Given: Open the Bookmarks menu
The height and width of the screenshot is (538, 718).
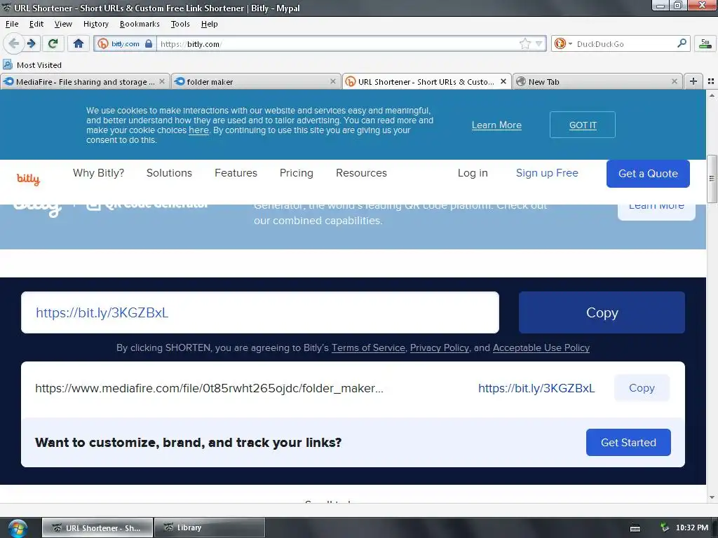Looking at the screenshot, I should tap(140, 24).
